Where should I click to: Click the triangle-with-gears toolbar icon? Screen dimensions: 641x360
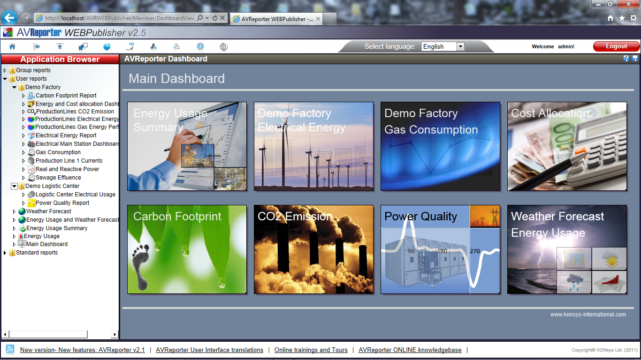[x=176, y=46]
